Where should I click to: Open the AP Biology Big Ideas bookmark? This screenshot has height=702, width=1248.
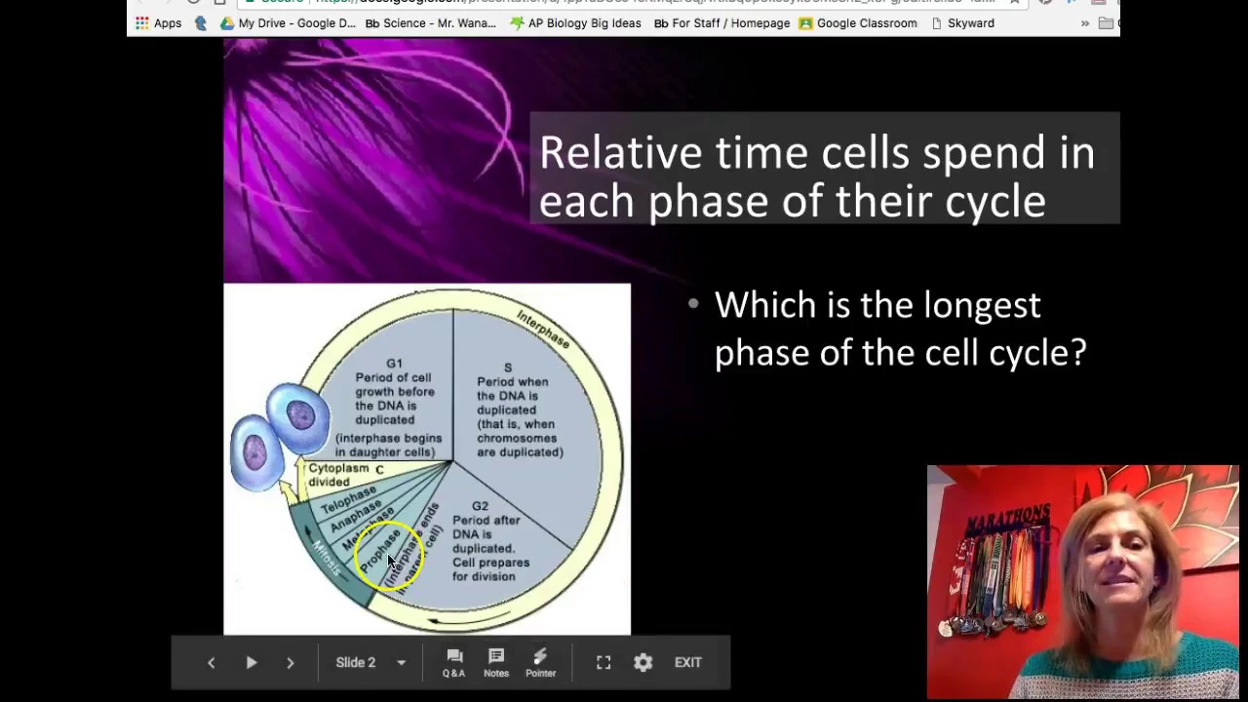(575, 23)
